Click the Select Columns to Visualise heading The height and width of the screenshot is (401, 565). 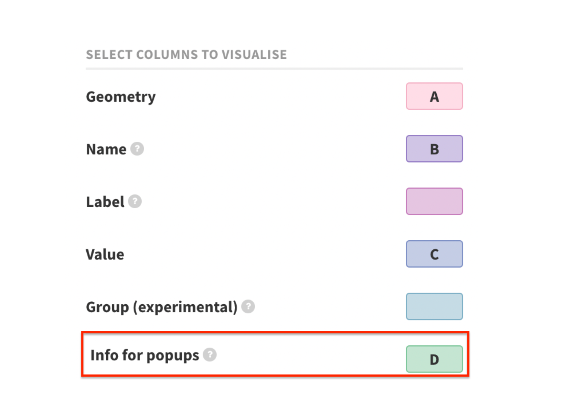(x=186, y=55)
